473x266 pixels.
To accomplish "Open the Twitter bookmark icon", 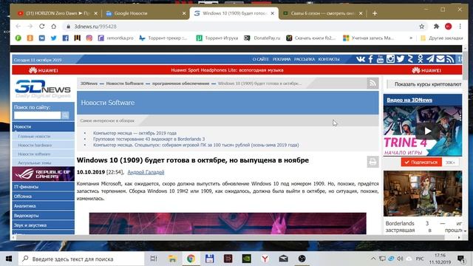I will click(53, 38).
